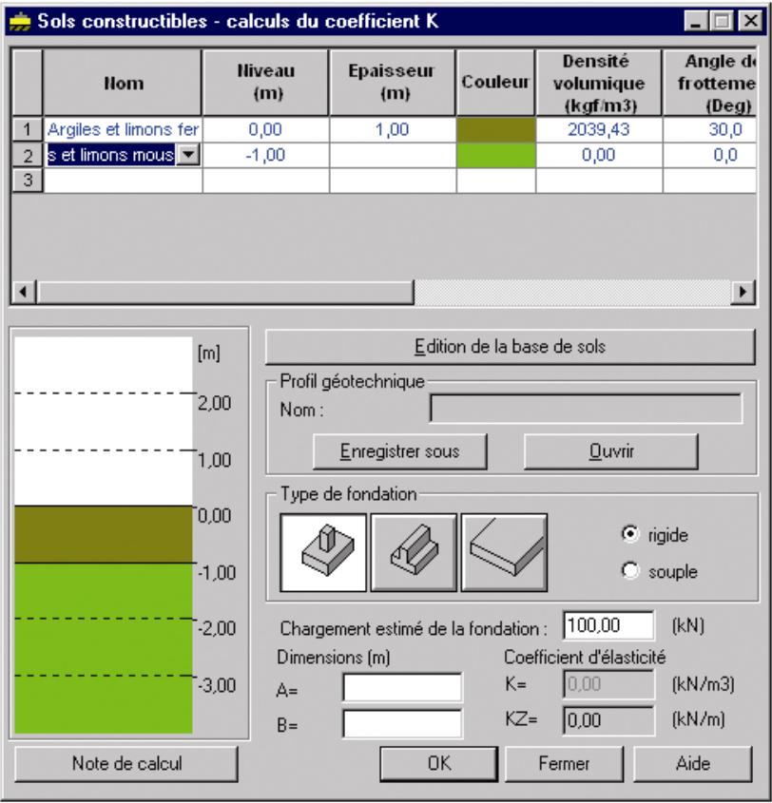Open the soil name dropdown in row 2

(188, 155)
